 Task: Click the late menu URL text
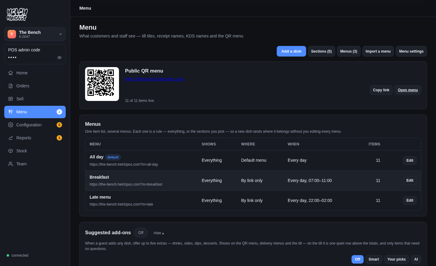(121, 204)
